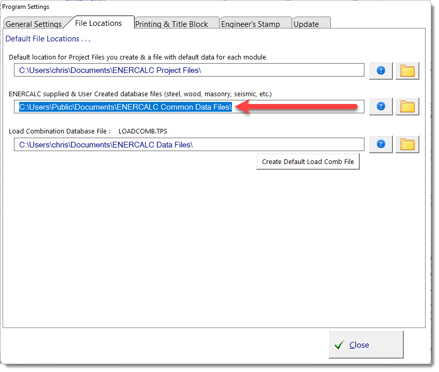
Task: Open the Printing & Title Block tab
Action: (176, 24)
